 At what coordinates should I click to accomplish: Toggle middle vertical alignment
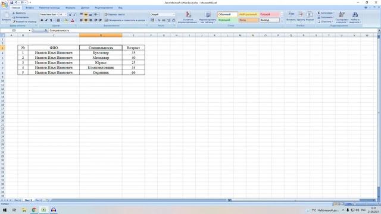pyautogui.click(x=86, y=14)
